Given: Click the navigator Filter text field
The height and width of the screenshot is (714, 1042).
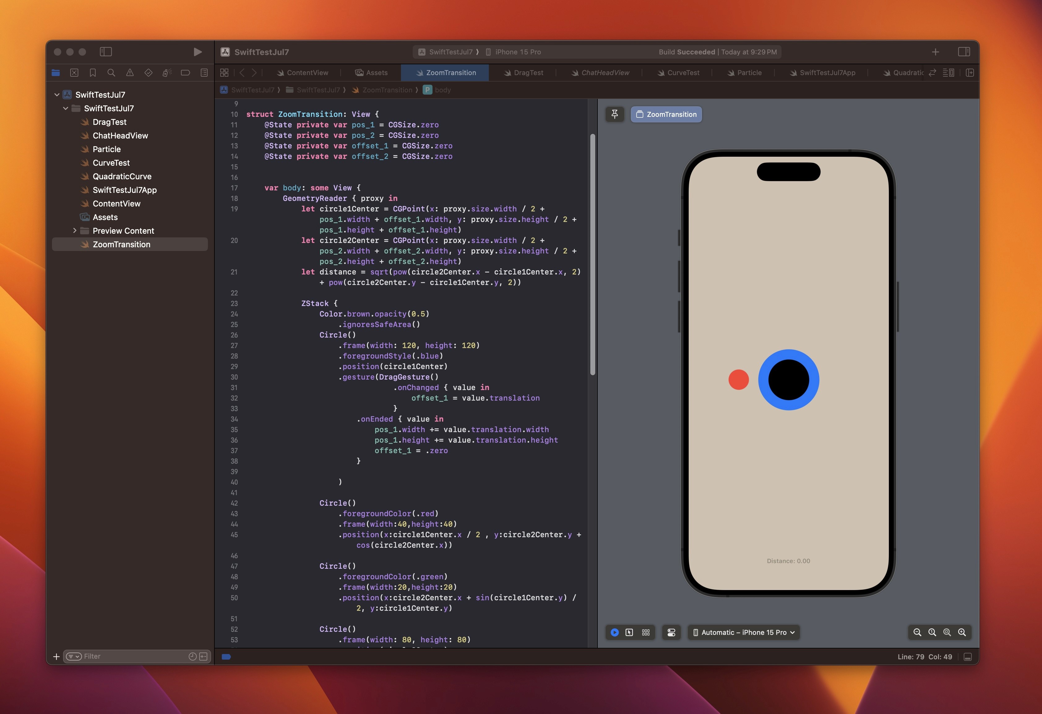Looking at the screenshot, I should 135,656.
